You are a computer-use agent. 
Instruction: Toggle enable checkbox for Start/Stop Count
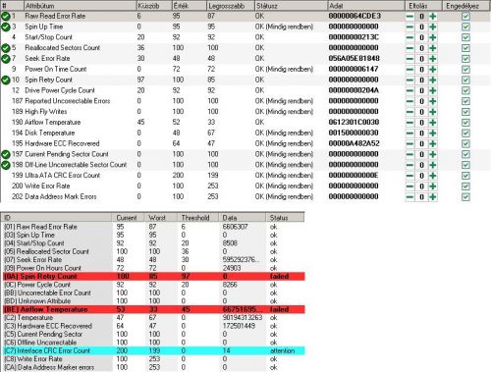465,37
